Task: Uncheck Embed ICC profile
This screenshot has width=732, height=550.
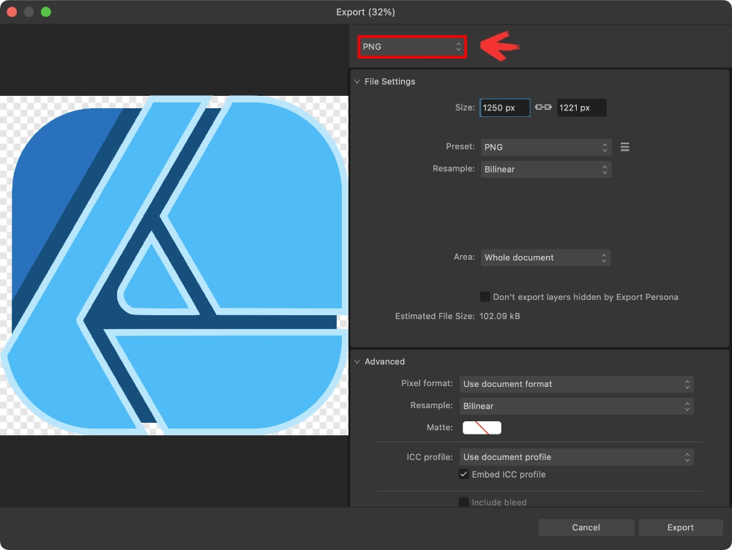Action: click(463, 475)
